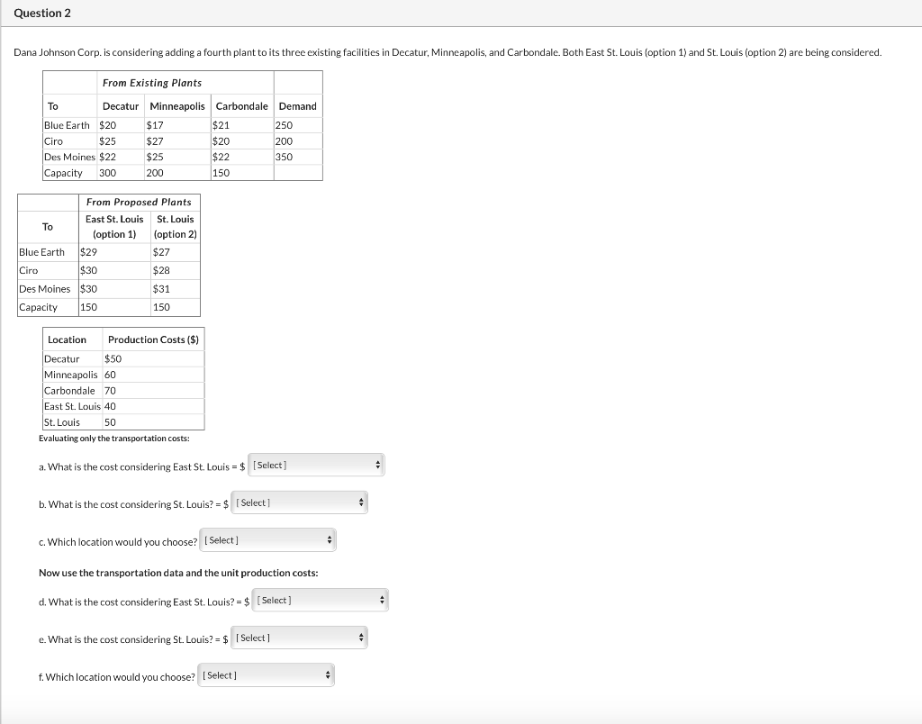Click 'Now use the transportation data' instruction text
Image resolution: width=922 pixels, height=724 pixels.
pos(178,573)
